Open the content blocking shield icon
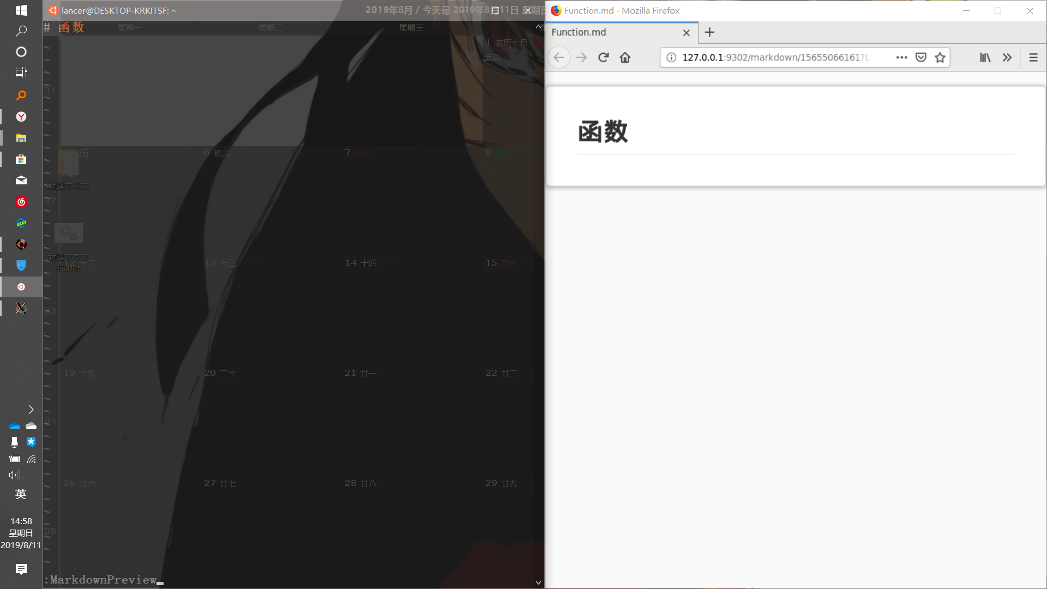This screenshot has width=1047, height=589. [x=920, y=57]
